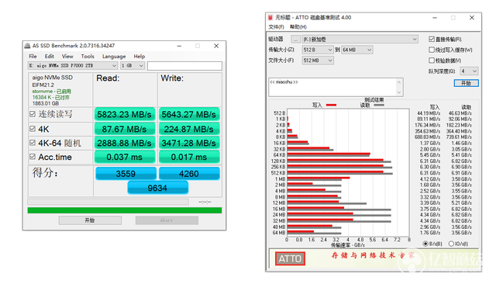Click the ATTO title bar app icon

point(270,17)
